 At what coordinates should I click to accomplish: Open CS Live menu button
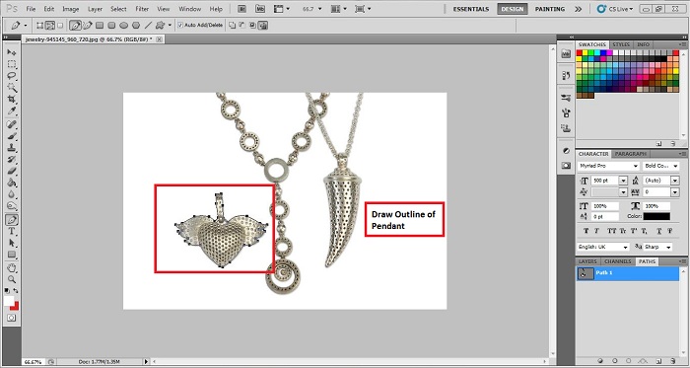click(x=616, y=9)
